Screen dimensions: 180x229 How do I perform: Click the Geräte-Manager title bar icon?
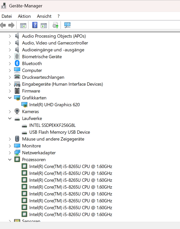coord(4,6)
